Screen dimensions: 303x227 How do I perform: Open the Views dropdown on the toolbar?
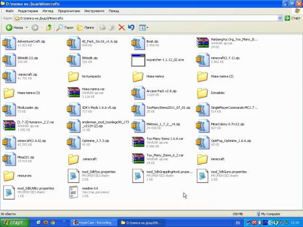click(x=144, y=27)
